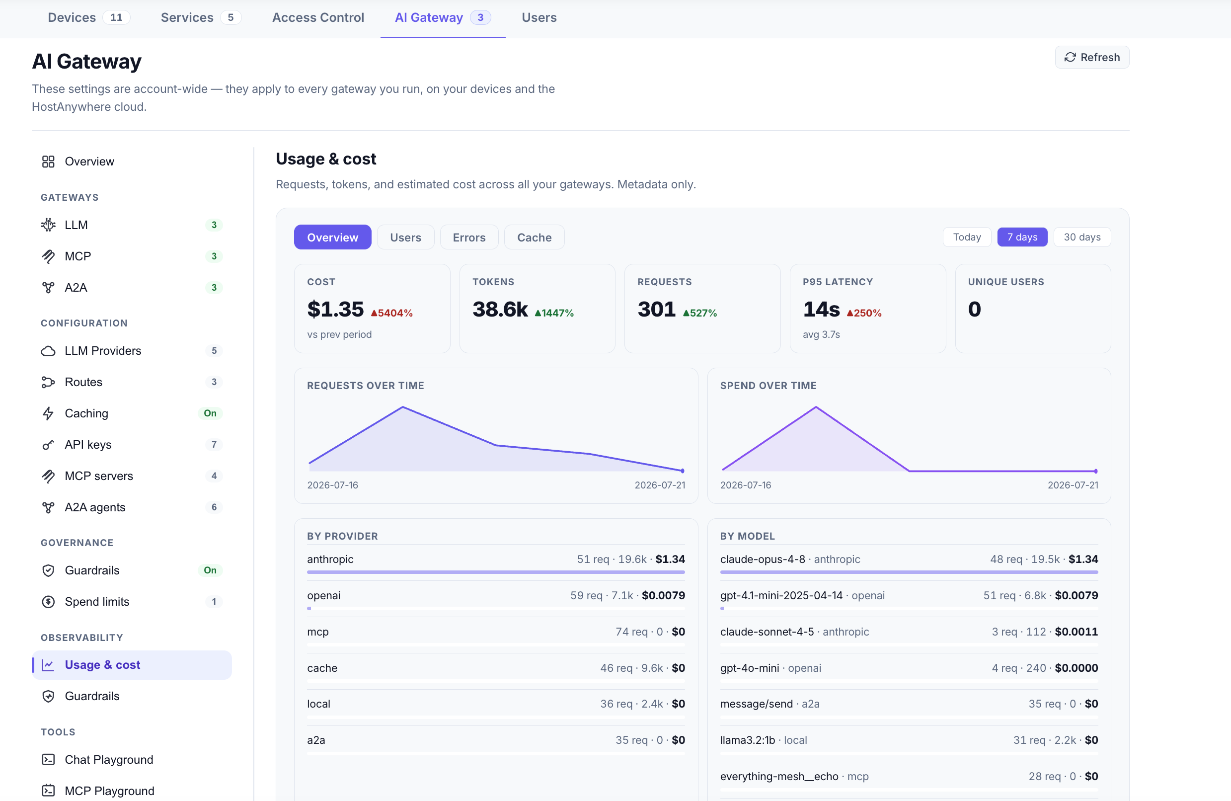This screenshot has height=801, width=1231.
Task: Click the Overview grid icon in sidebar
Action: (x=48, y=161)
